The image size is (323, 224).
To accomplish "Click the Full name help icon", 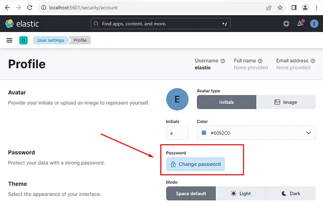I will point(260,61).
